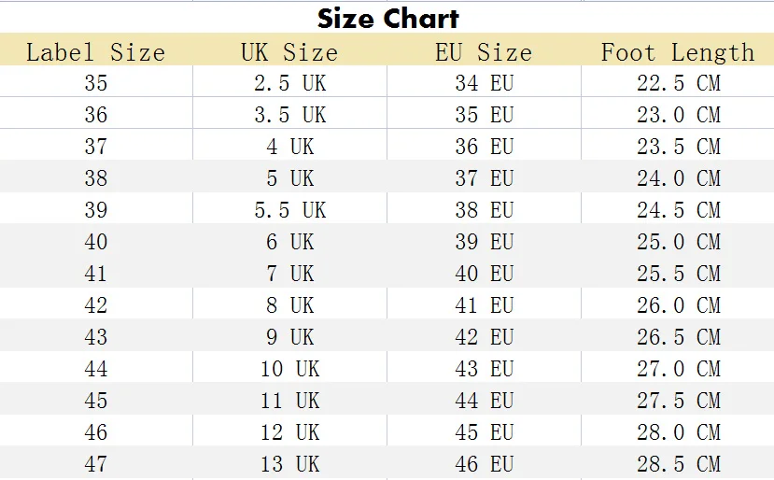Viewport: 774px width, 480px height.
Task: Select the 28.5 CM cell
Action: coord(678,464)
